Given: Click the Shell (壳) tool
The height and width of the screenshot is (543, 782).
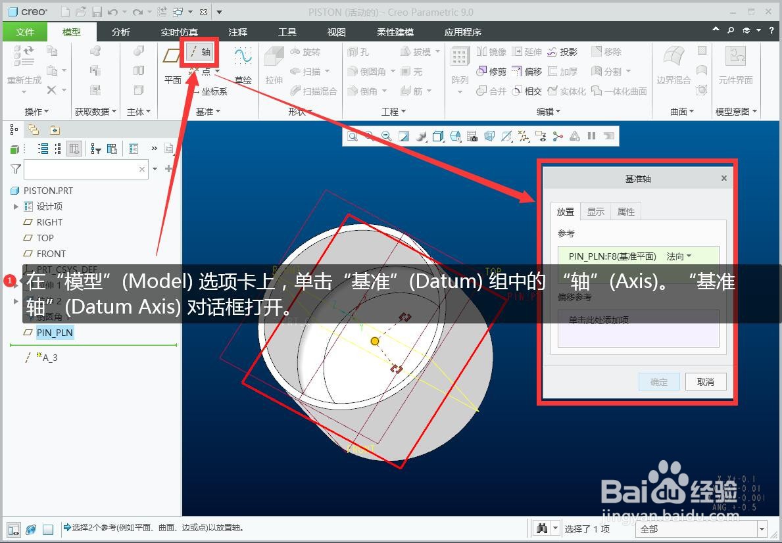Looking at the screenshot, I should pos(412,72).
